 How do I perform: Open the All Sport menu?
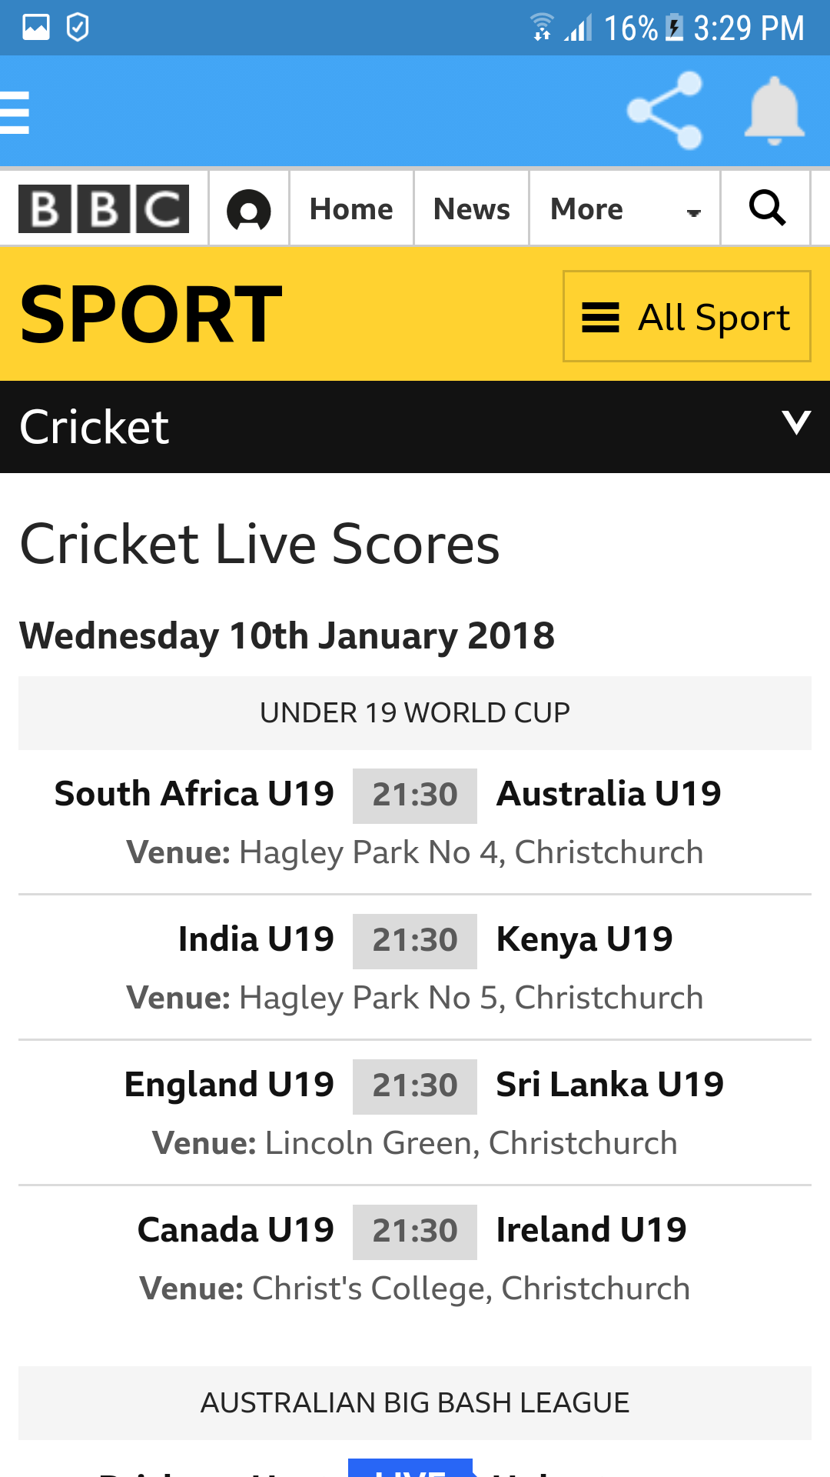click(686, 316)
